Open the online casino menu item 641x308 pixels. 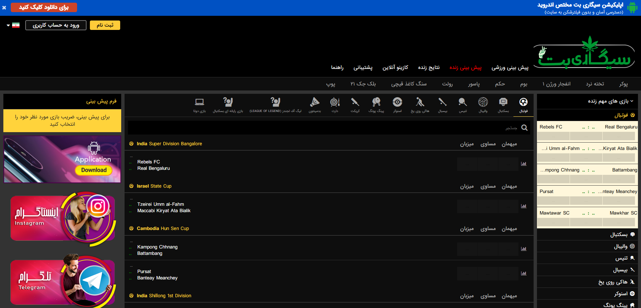(395, 68)
